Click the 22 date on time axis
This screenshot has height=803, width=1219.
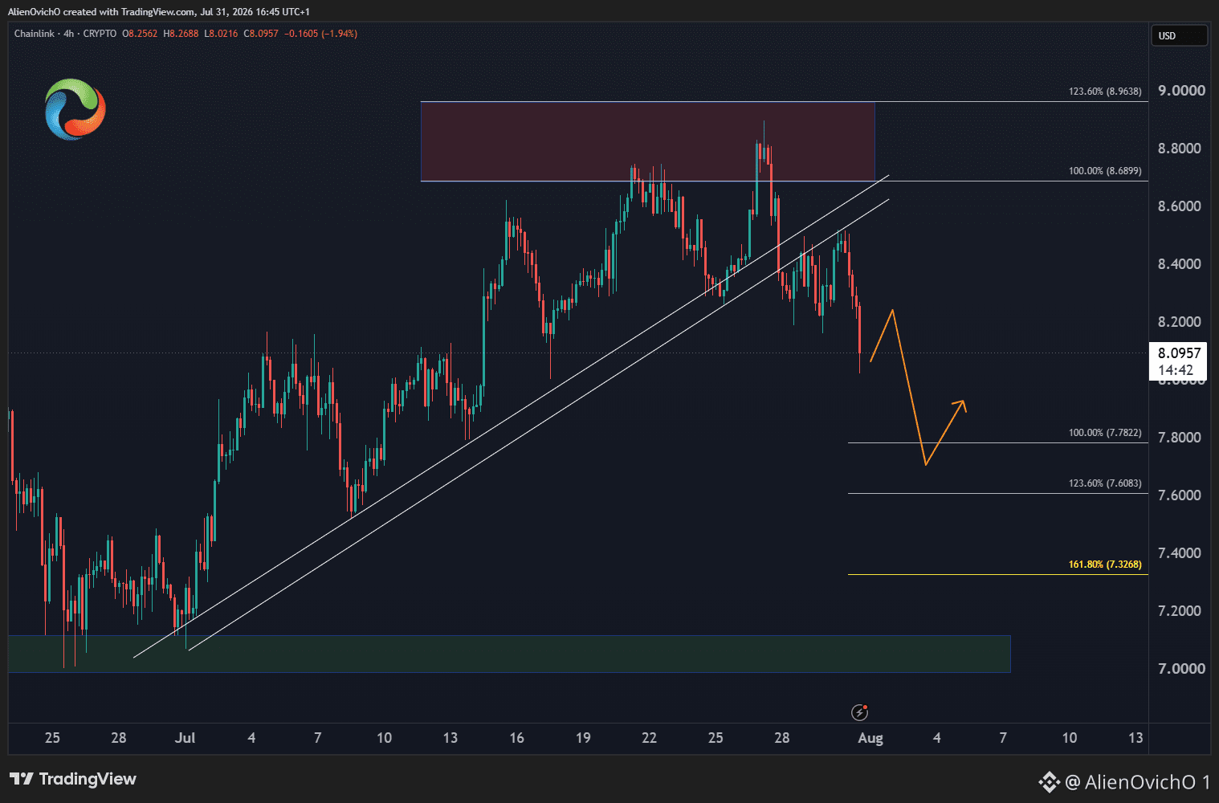coord(649,738)
